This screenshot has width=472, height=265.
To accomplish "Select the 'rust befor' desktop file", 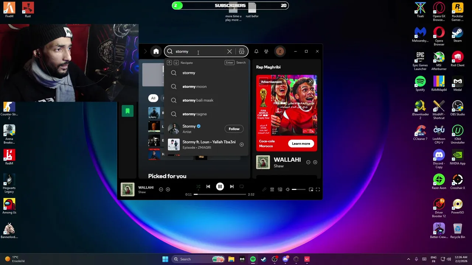I will click(x=252, y=10).
